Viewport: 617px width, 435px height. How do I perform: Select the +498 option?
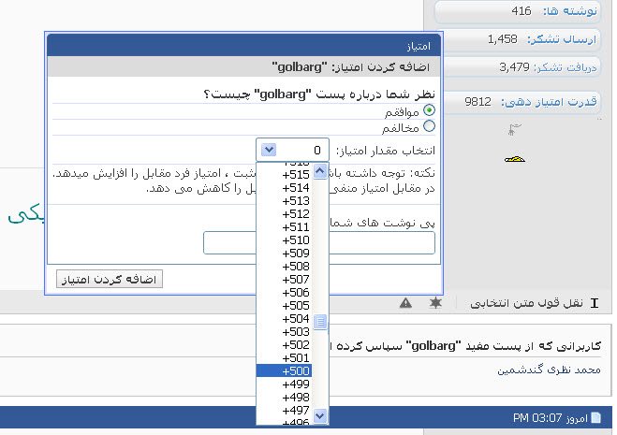click(x=284, y=397)
